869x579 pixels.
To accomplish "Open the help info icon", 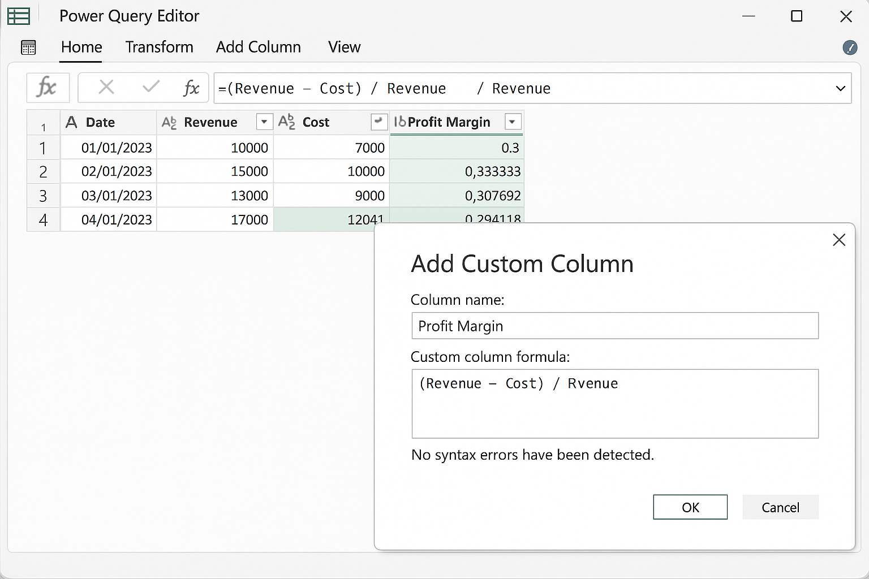I will [x=850, y=47].
